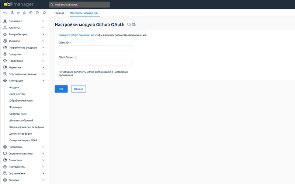This screenshot has width=295, height=184.
Task: Open Синхронизация с LDAP item
Action: pos(23,140)
